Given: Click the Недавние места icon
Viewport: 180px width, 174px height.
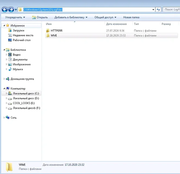Looking at the screenshot, I should click(10, 35).
